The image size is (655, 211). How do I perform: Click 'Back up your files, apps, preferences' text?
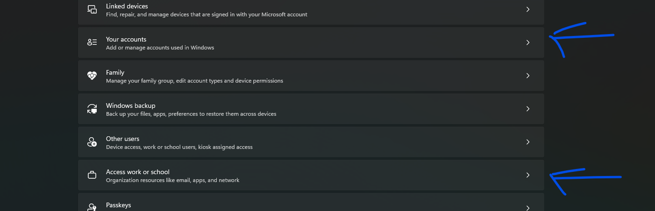[x=191, y=114]
